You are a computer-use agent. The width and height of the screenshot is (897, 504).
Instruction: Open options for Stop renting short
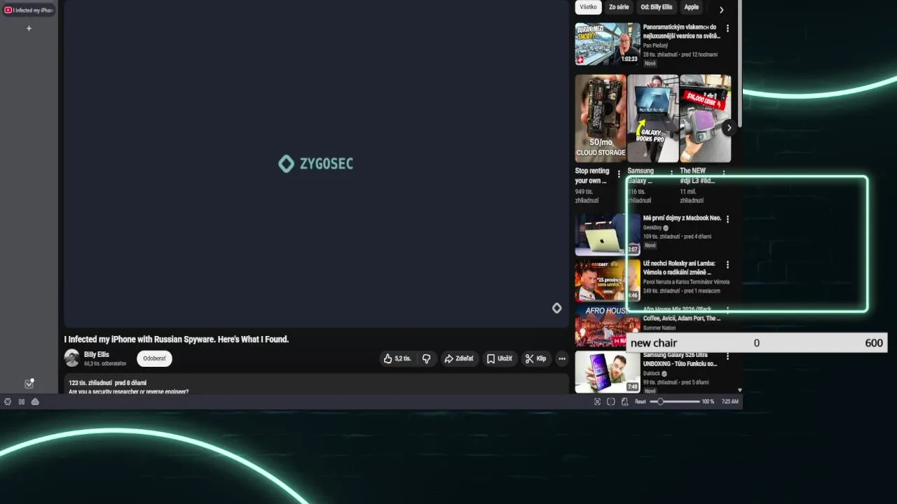[x=619, y=174]
